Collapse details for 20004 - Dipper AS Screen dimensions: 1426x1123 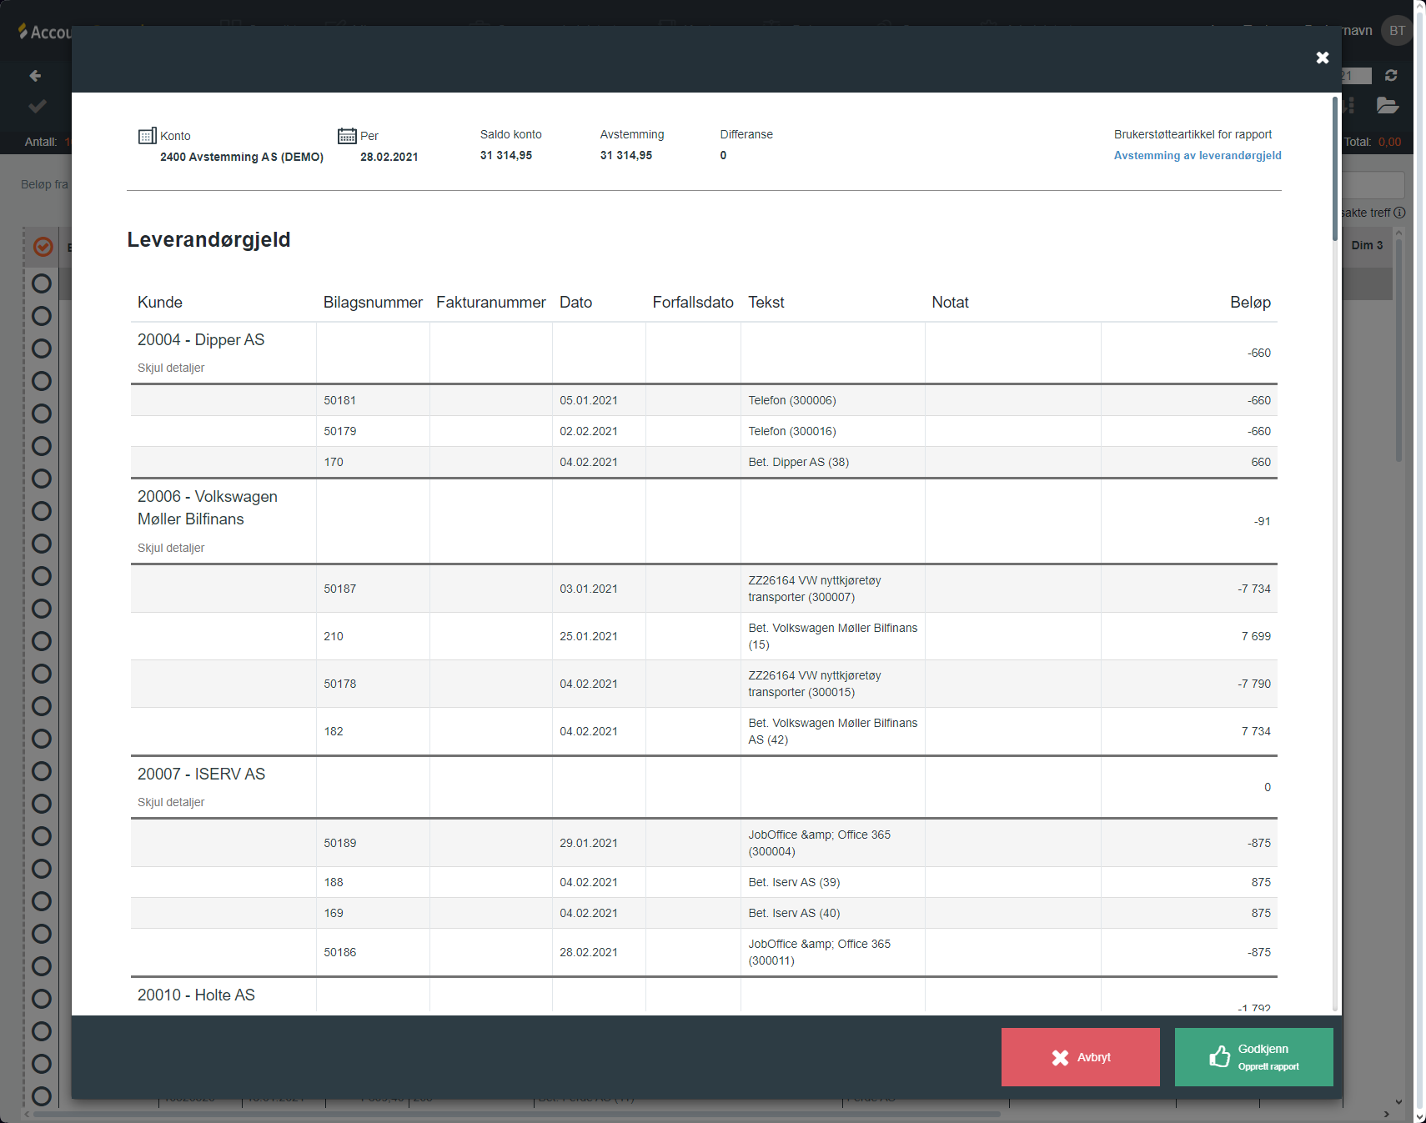[171, 368]
